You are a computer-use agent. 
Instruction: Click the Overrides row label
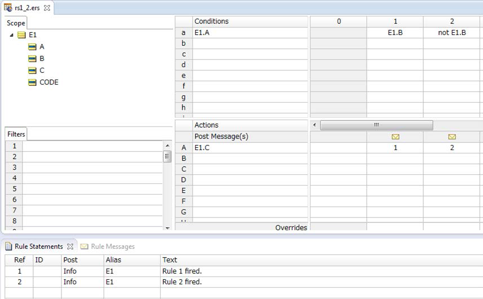pos(291,227)
